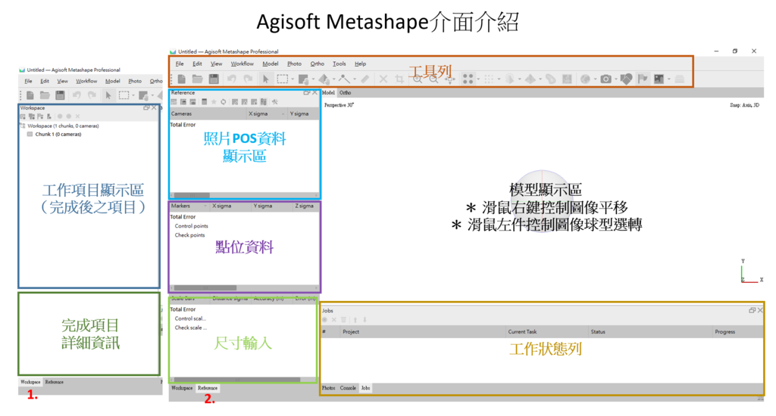Click Save floppy icon in left window toolbar
Image resolution: width=776 pixels, height=416 pixels.
61,95
